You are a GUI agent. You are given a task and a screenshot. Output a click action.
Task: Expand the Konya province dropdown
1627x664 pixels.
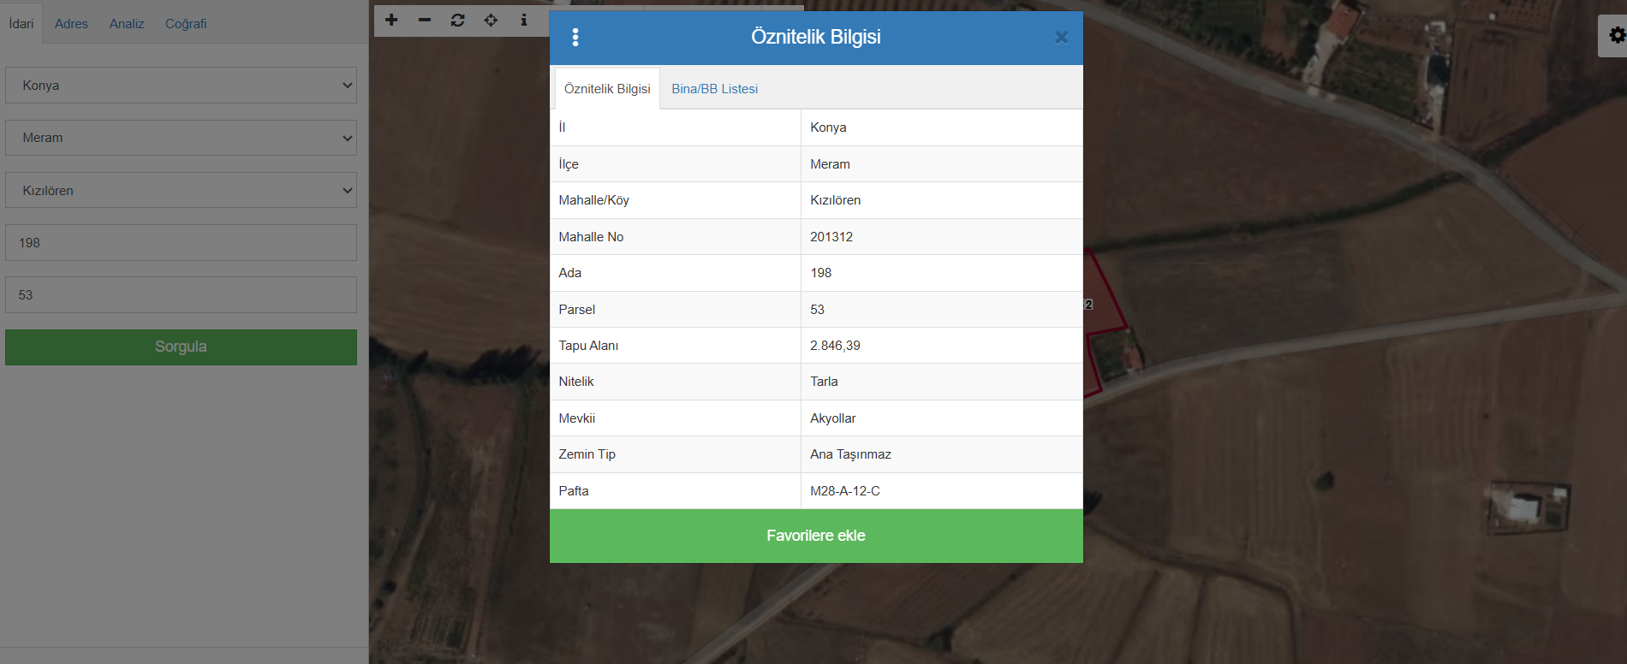181,86
